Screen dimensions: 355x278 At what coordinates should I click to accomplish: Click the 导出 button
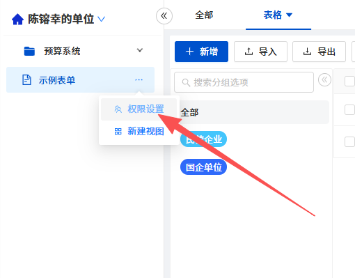pyautogui.click(x=319, y=52)
